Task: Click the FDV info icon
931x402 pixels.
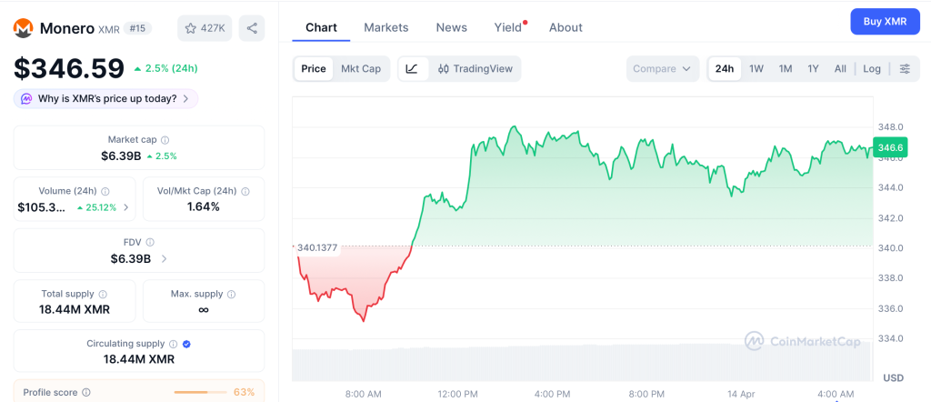Action: pyautogui.click(x=150, y=242)
